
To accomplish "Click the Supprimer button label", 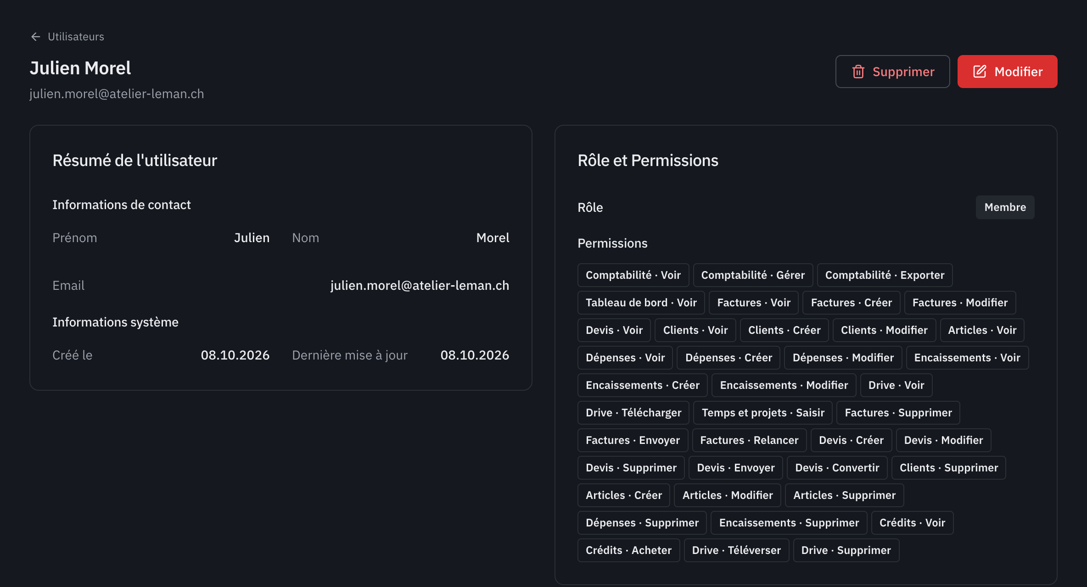I will pyautogui.click(x=903, y=72).
